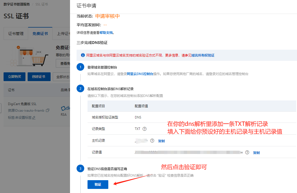Click the 立即购买 button
The height and width of the screenshot is (193, 297).
(14, 77)
